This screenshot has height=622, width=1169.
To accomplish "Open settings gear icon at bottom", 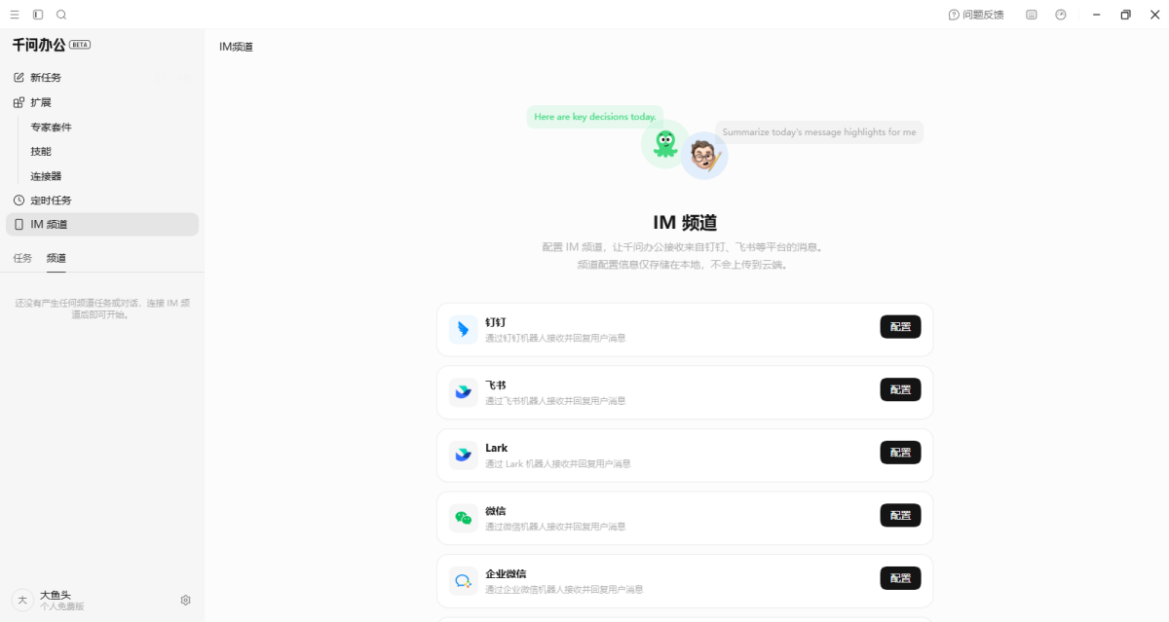I will [186, 600].
